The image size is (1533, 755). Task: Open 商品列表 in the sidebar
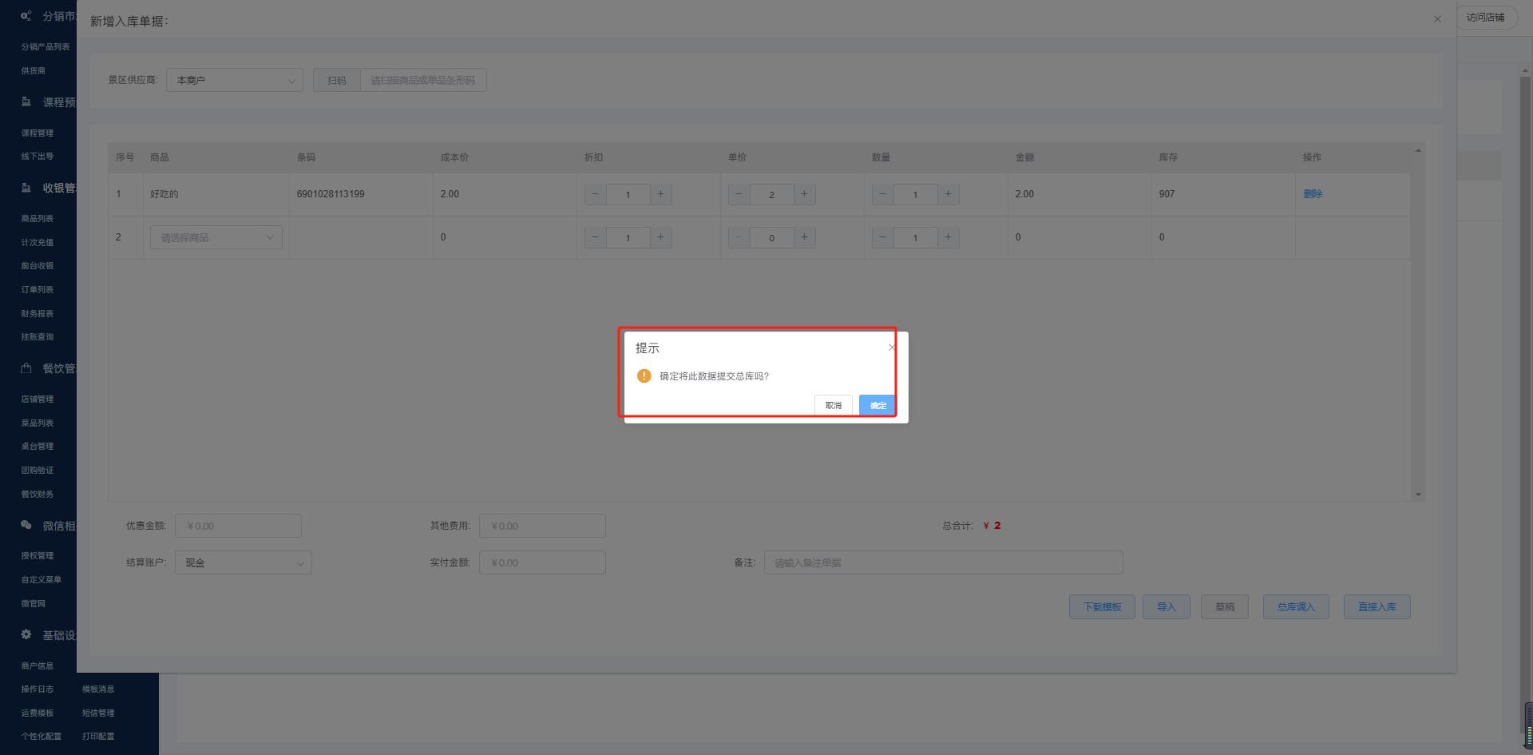pos(38,219)
